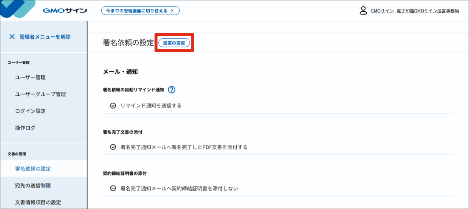Click 今までの管理画面に切り替える button
The height and width of the screenshot is (209, 469).
point(140,11)
